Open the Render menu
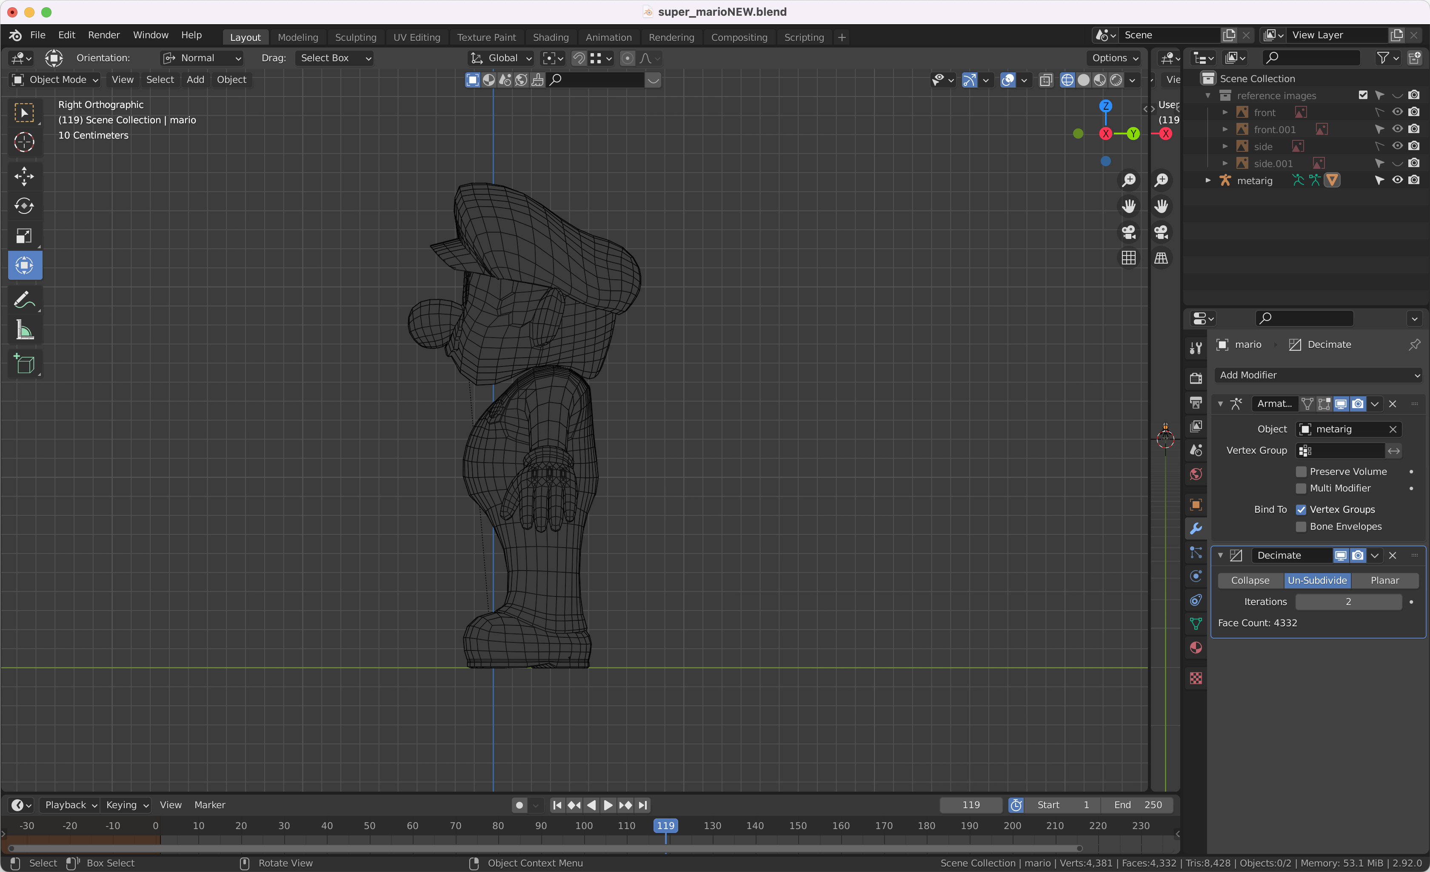This screenshot has height=872, width=1430. (x=104, y=35)
